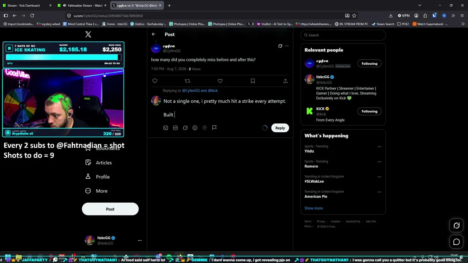Submit the reply with the Reply button
The width and height of the screenshot is (468, 263).
coord(280,128)
